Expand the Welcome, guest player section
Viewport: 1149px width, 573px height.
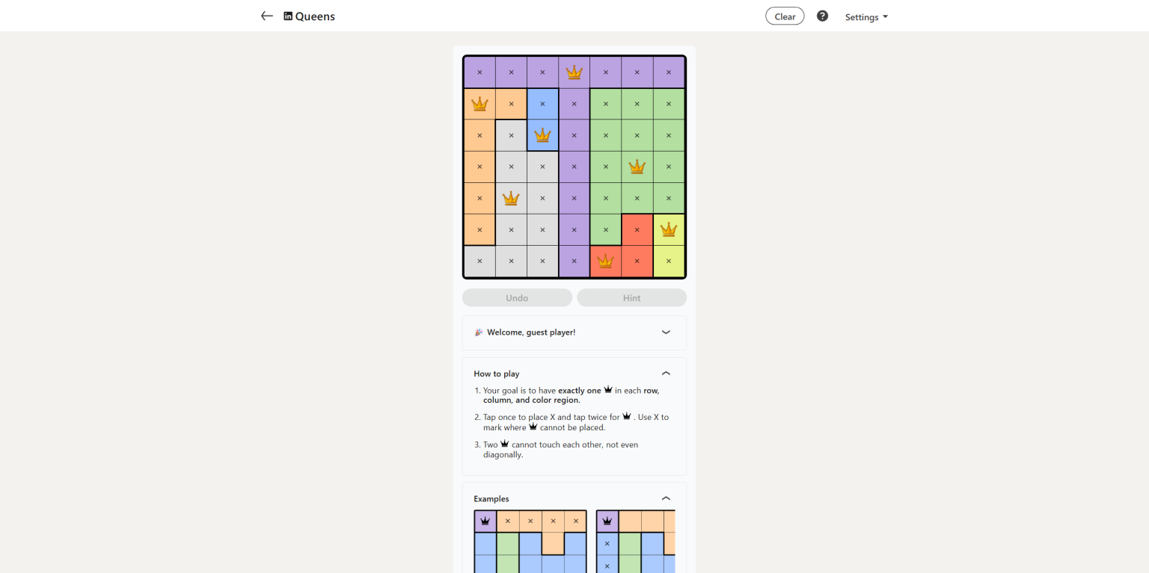[x=665, y=332]
